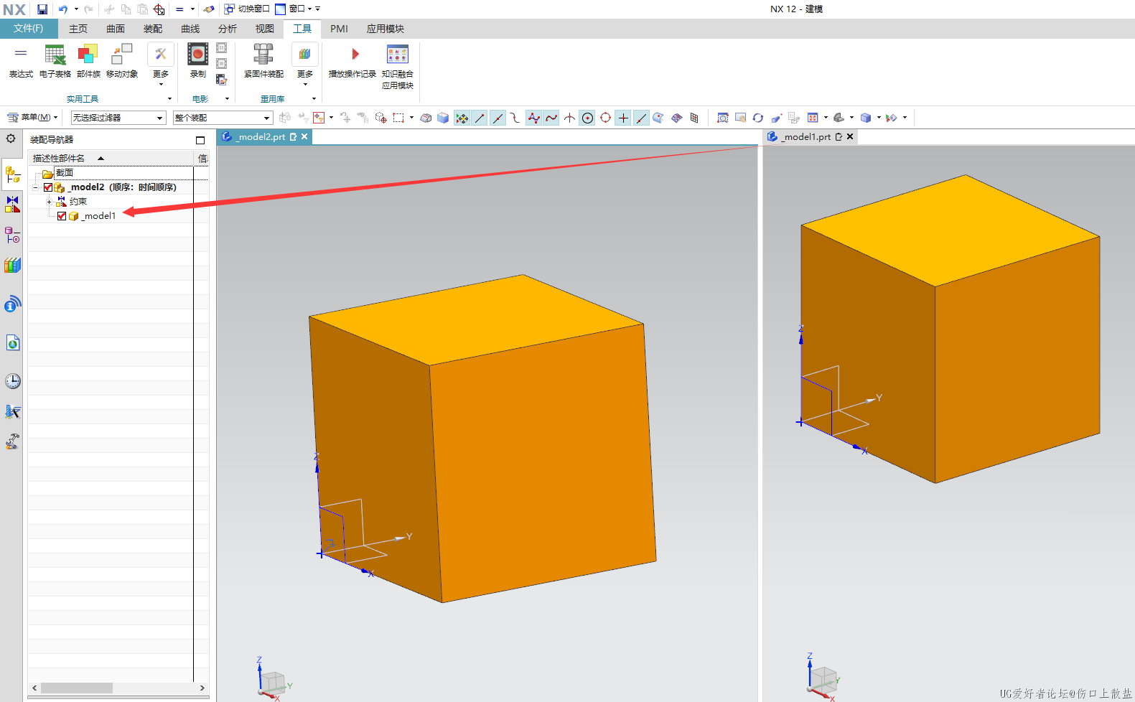Image resolution: width=1135 pixels, height=702 pixels.
Task: Open the 表达式 expressions tool
Action: click(21, 61)
